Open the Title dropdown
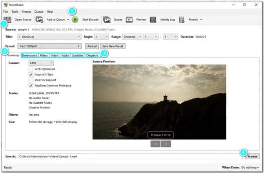The width and height of the screenshot is (264, 173). (x=49, y=37)
